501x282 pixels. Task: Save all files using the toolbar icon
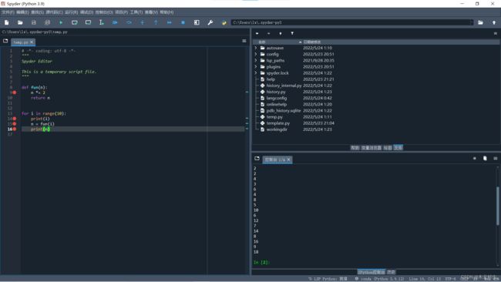click(x=47, y=22)
